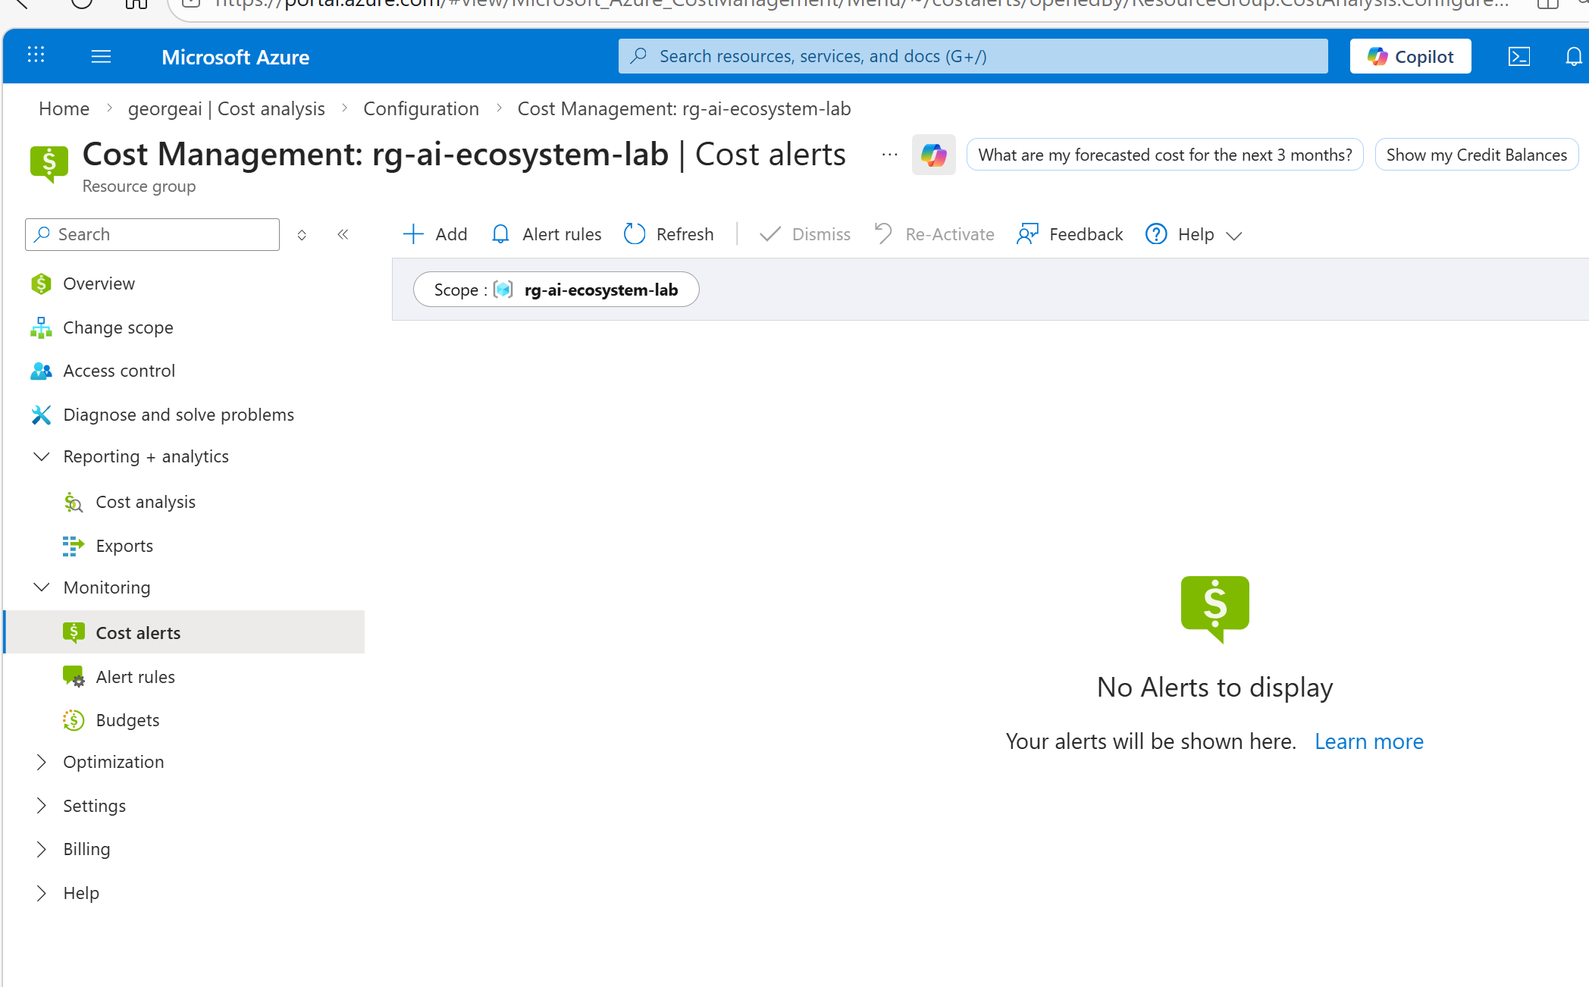Viewport: 1589px width, 987px height.
Task: Click the Overview dollar hexagon icon
Action: point(41,284)
